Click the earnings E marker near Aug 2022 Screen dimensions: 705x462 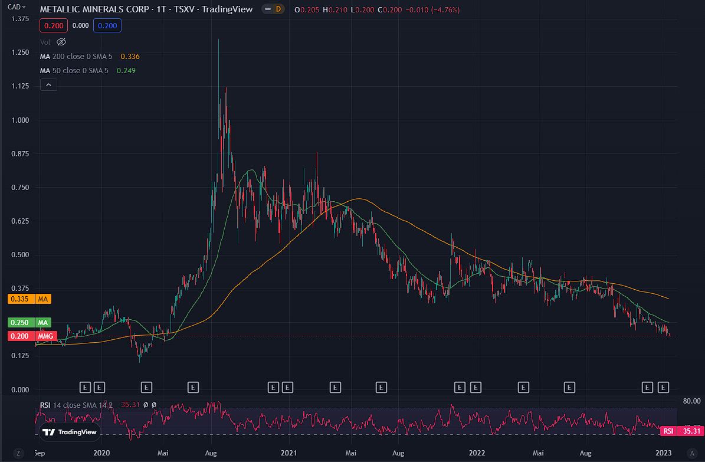click(569, 387)
